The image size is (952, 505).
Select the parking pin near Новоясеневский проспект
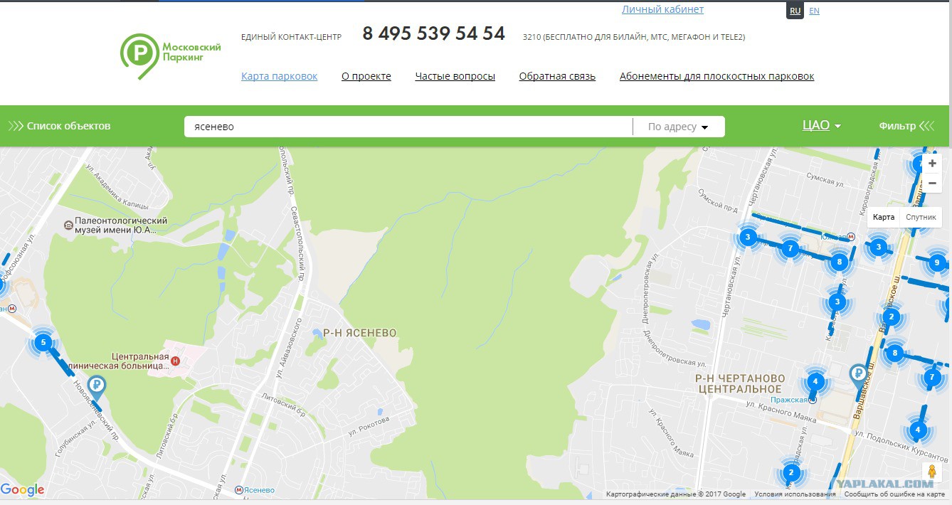[95, 388]
